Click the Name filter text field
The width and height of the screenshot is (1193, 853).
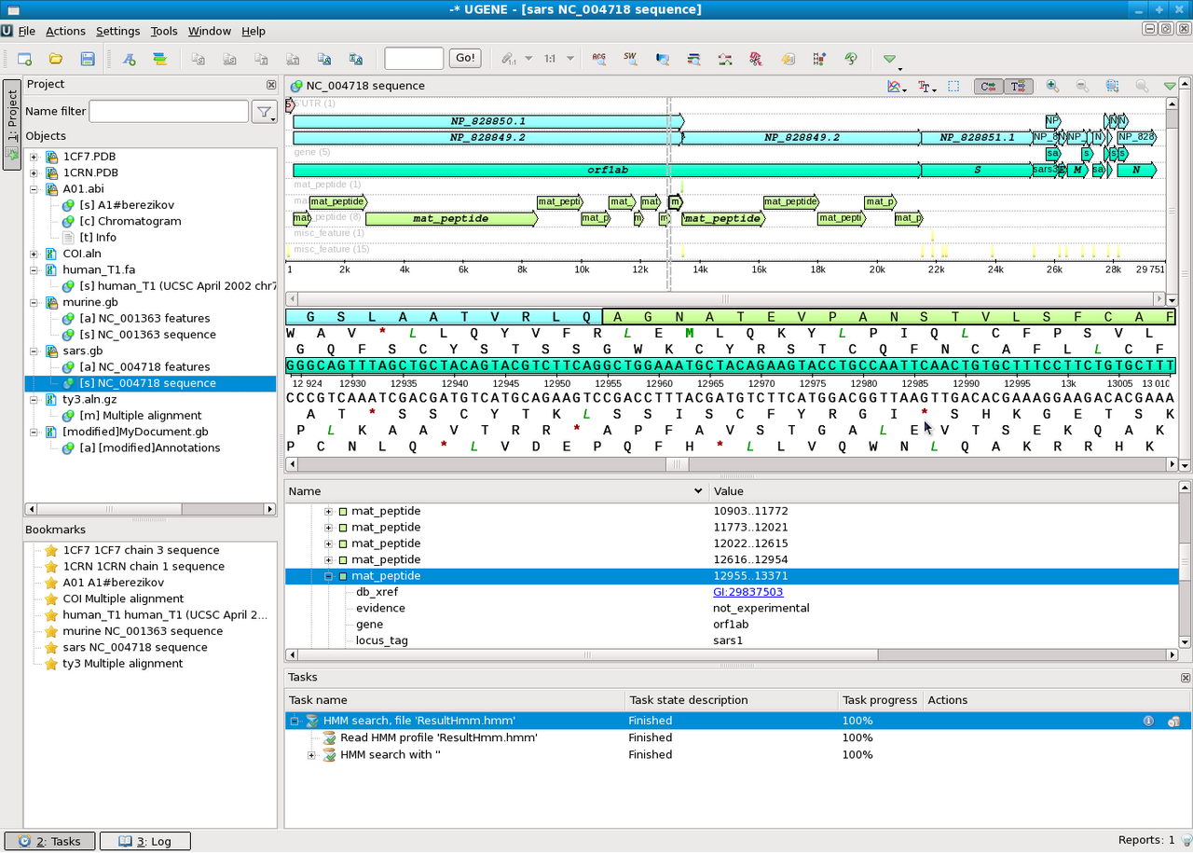click(x=169, y=112)
